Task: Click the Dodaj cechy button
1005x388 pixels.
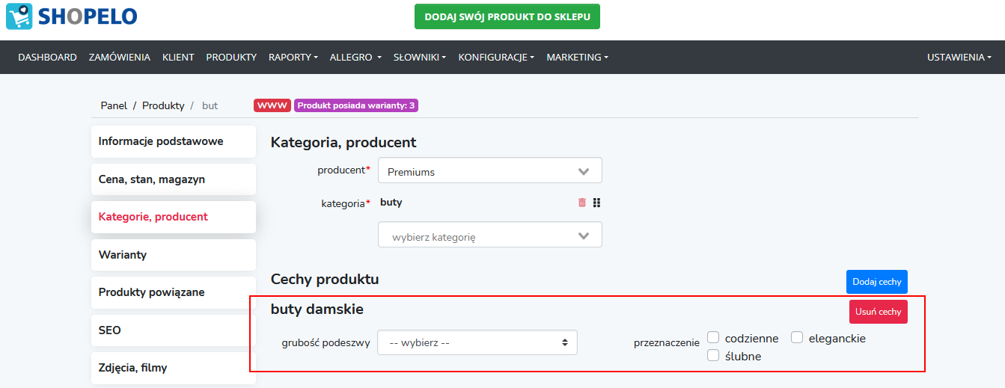Action: tap(877, 282)
